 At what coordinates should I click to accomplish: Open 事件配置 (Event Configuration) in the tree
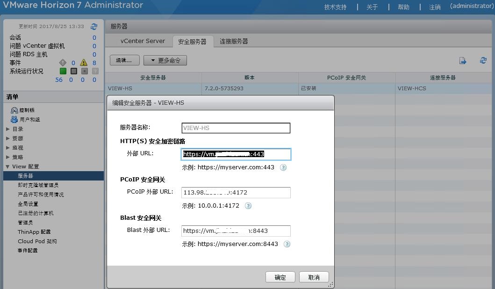coord(28,251)
